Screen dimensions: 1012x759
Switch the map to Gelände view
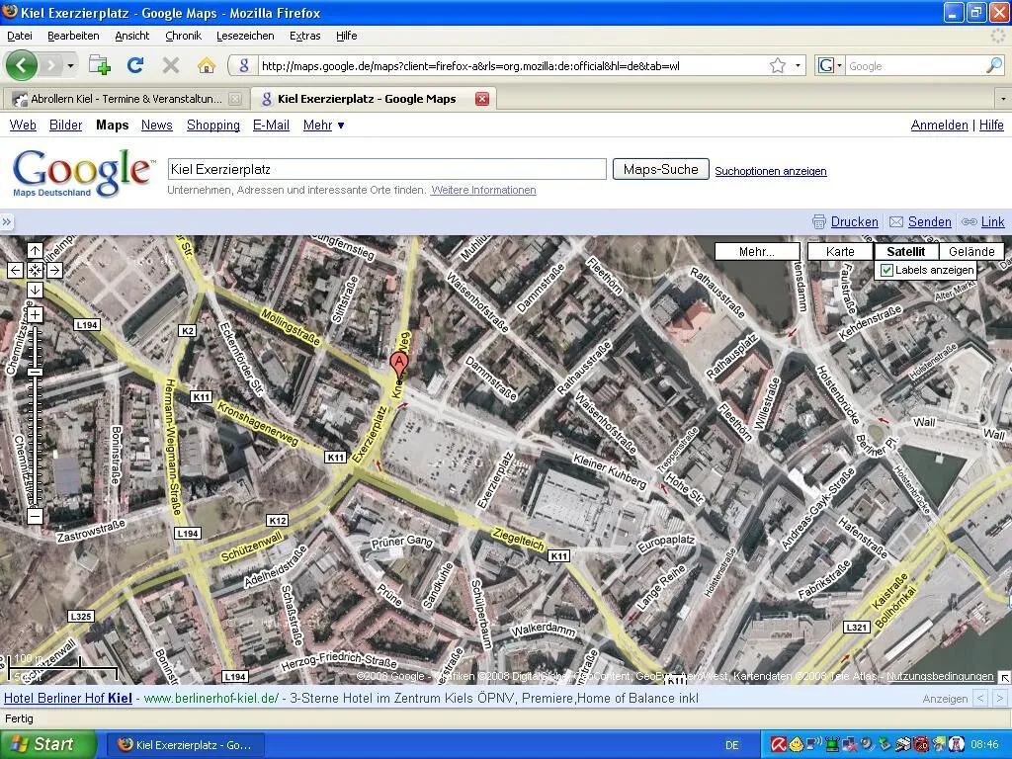970,252
